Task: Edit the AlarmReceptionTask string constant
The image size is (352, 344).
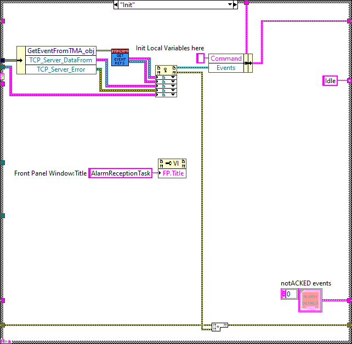Action: [x=120, y=173]
